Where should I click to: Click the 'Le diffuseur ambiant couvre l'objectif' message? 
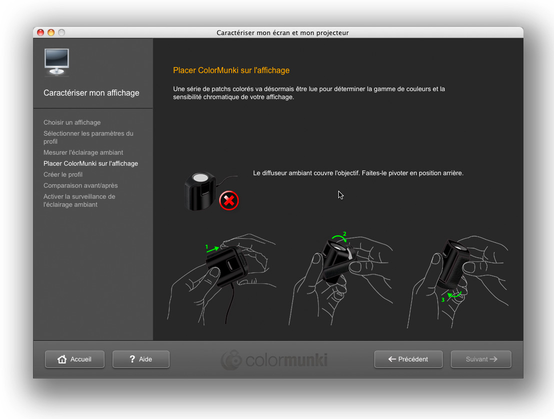click(x=358, y=173)
